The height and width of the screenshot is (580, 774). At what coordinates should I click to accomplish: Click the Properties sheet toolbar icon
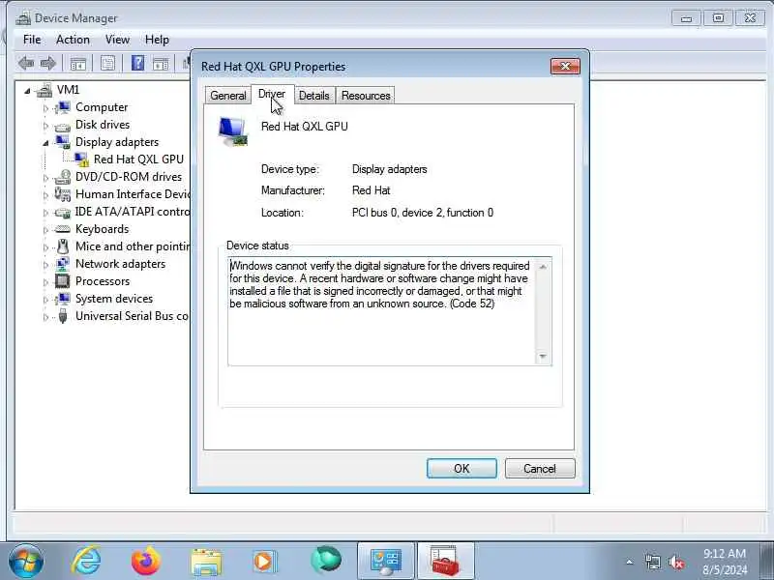pos(107,63)
